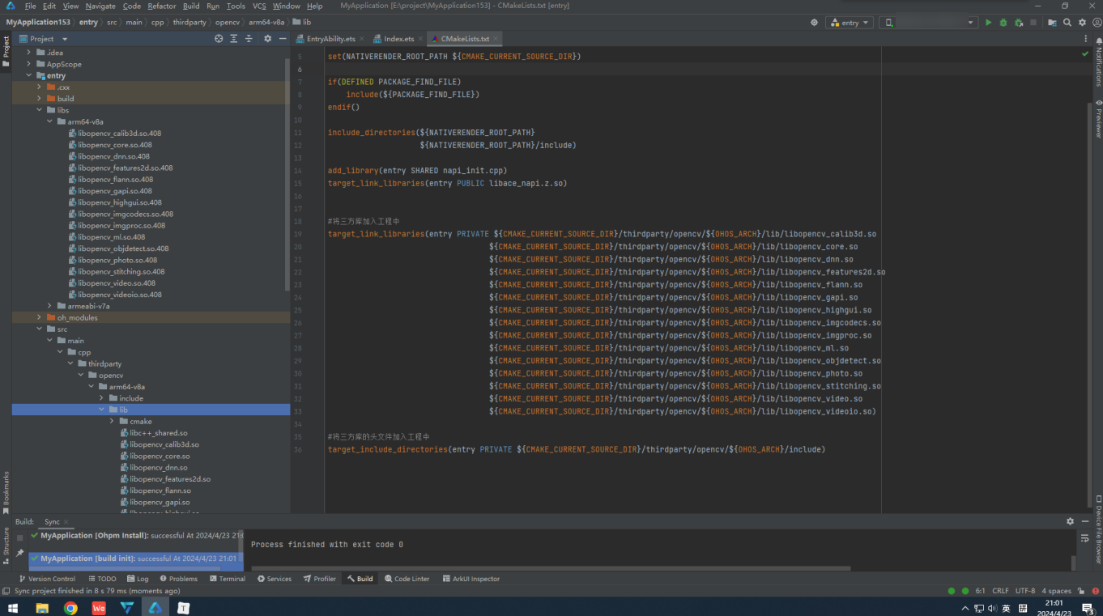Viewport: 1103px width, 616px height.
Task: Switch to the Index.ets tab
Action: 398,37
